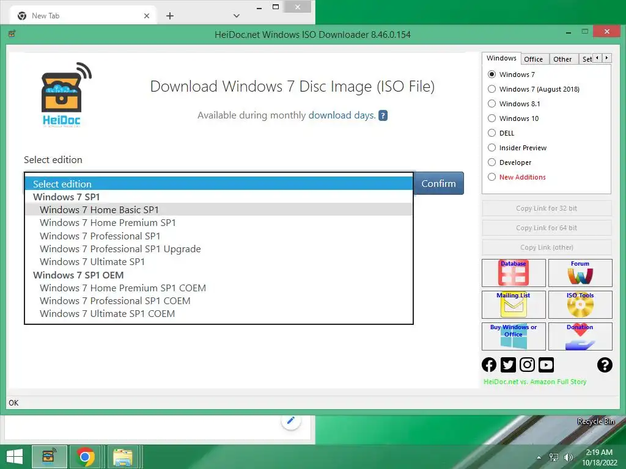Choose Windows 7 Professional SP1 Upgrade
This screenshot has height=469, width=626.
pyautogui.click(x=219, y=249)
